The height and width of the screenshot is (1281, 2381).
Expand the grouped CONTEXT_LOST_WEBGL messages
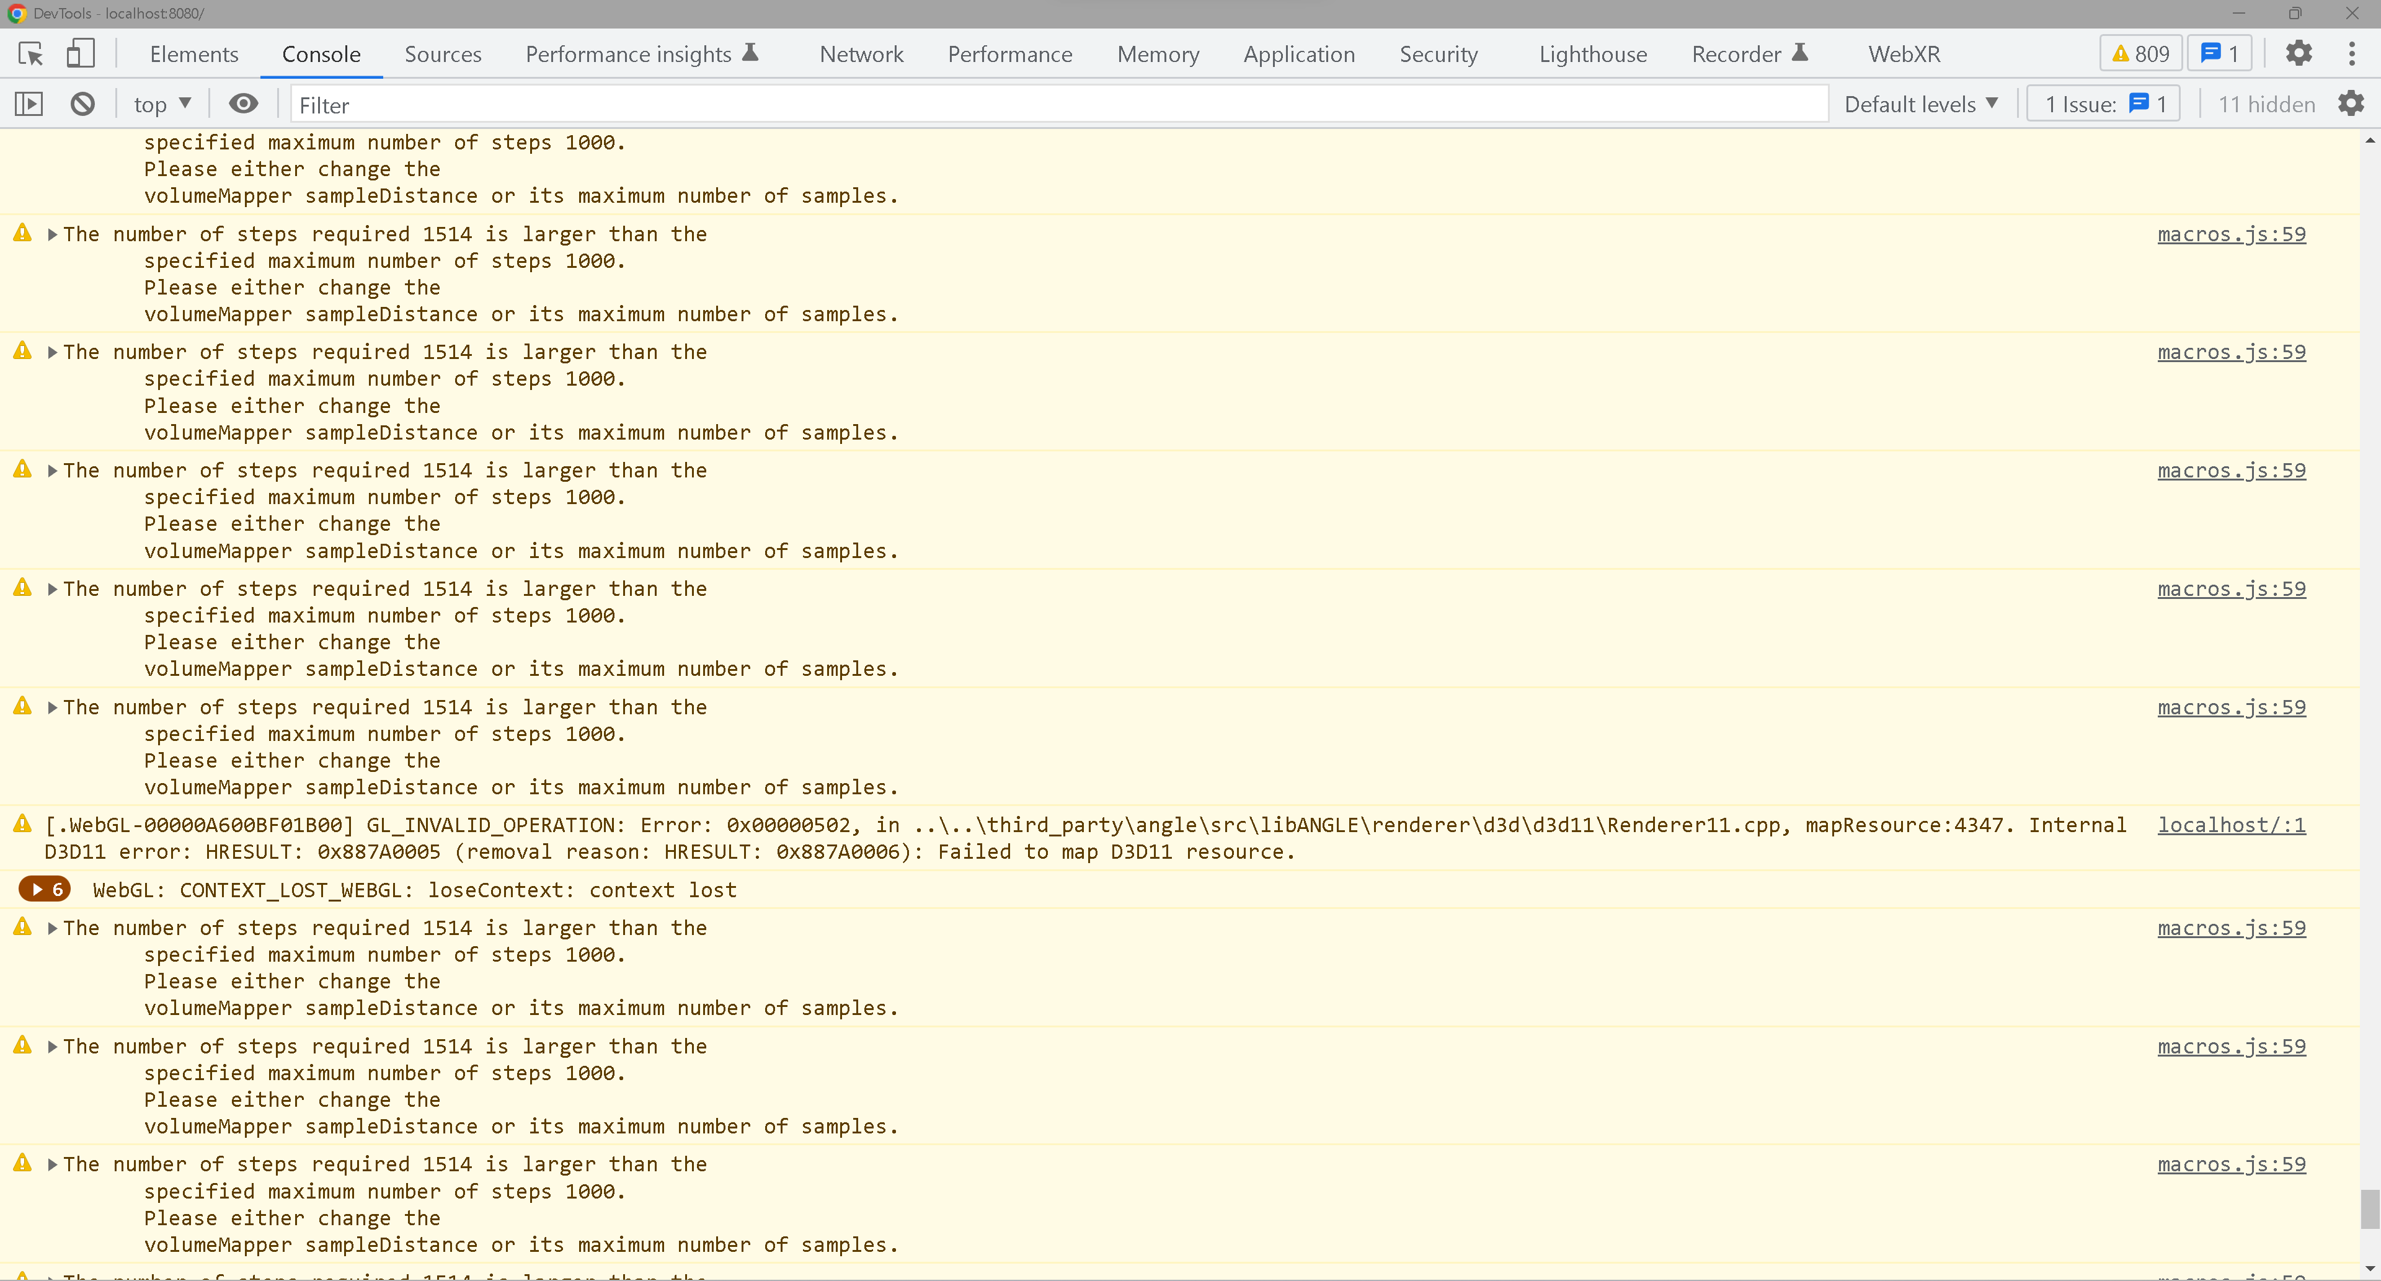[43, 889]
